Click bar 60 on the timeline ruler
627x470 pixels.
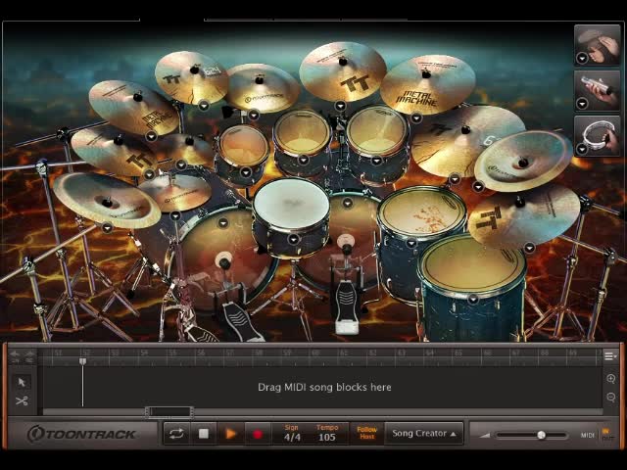point(315,352)
